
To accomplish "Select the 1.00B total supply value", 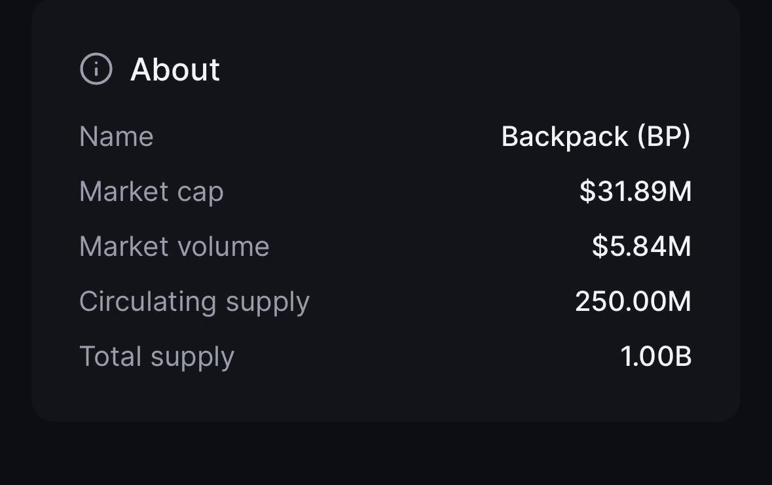I will 655,357.
